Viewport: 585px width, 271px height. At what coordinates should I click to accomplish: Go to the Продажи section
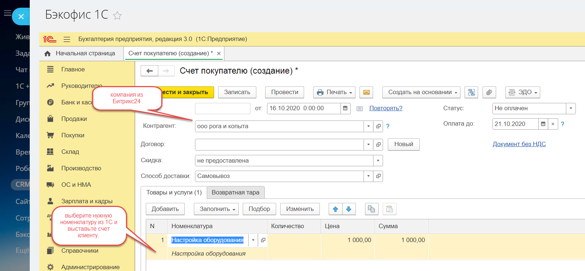74,119
